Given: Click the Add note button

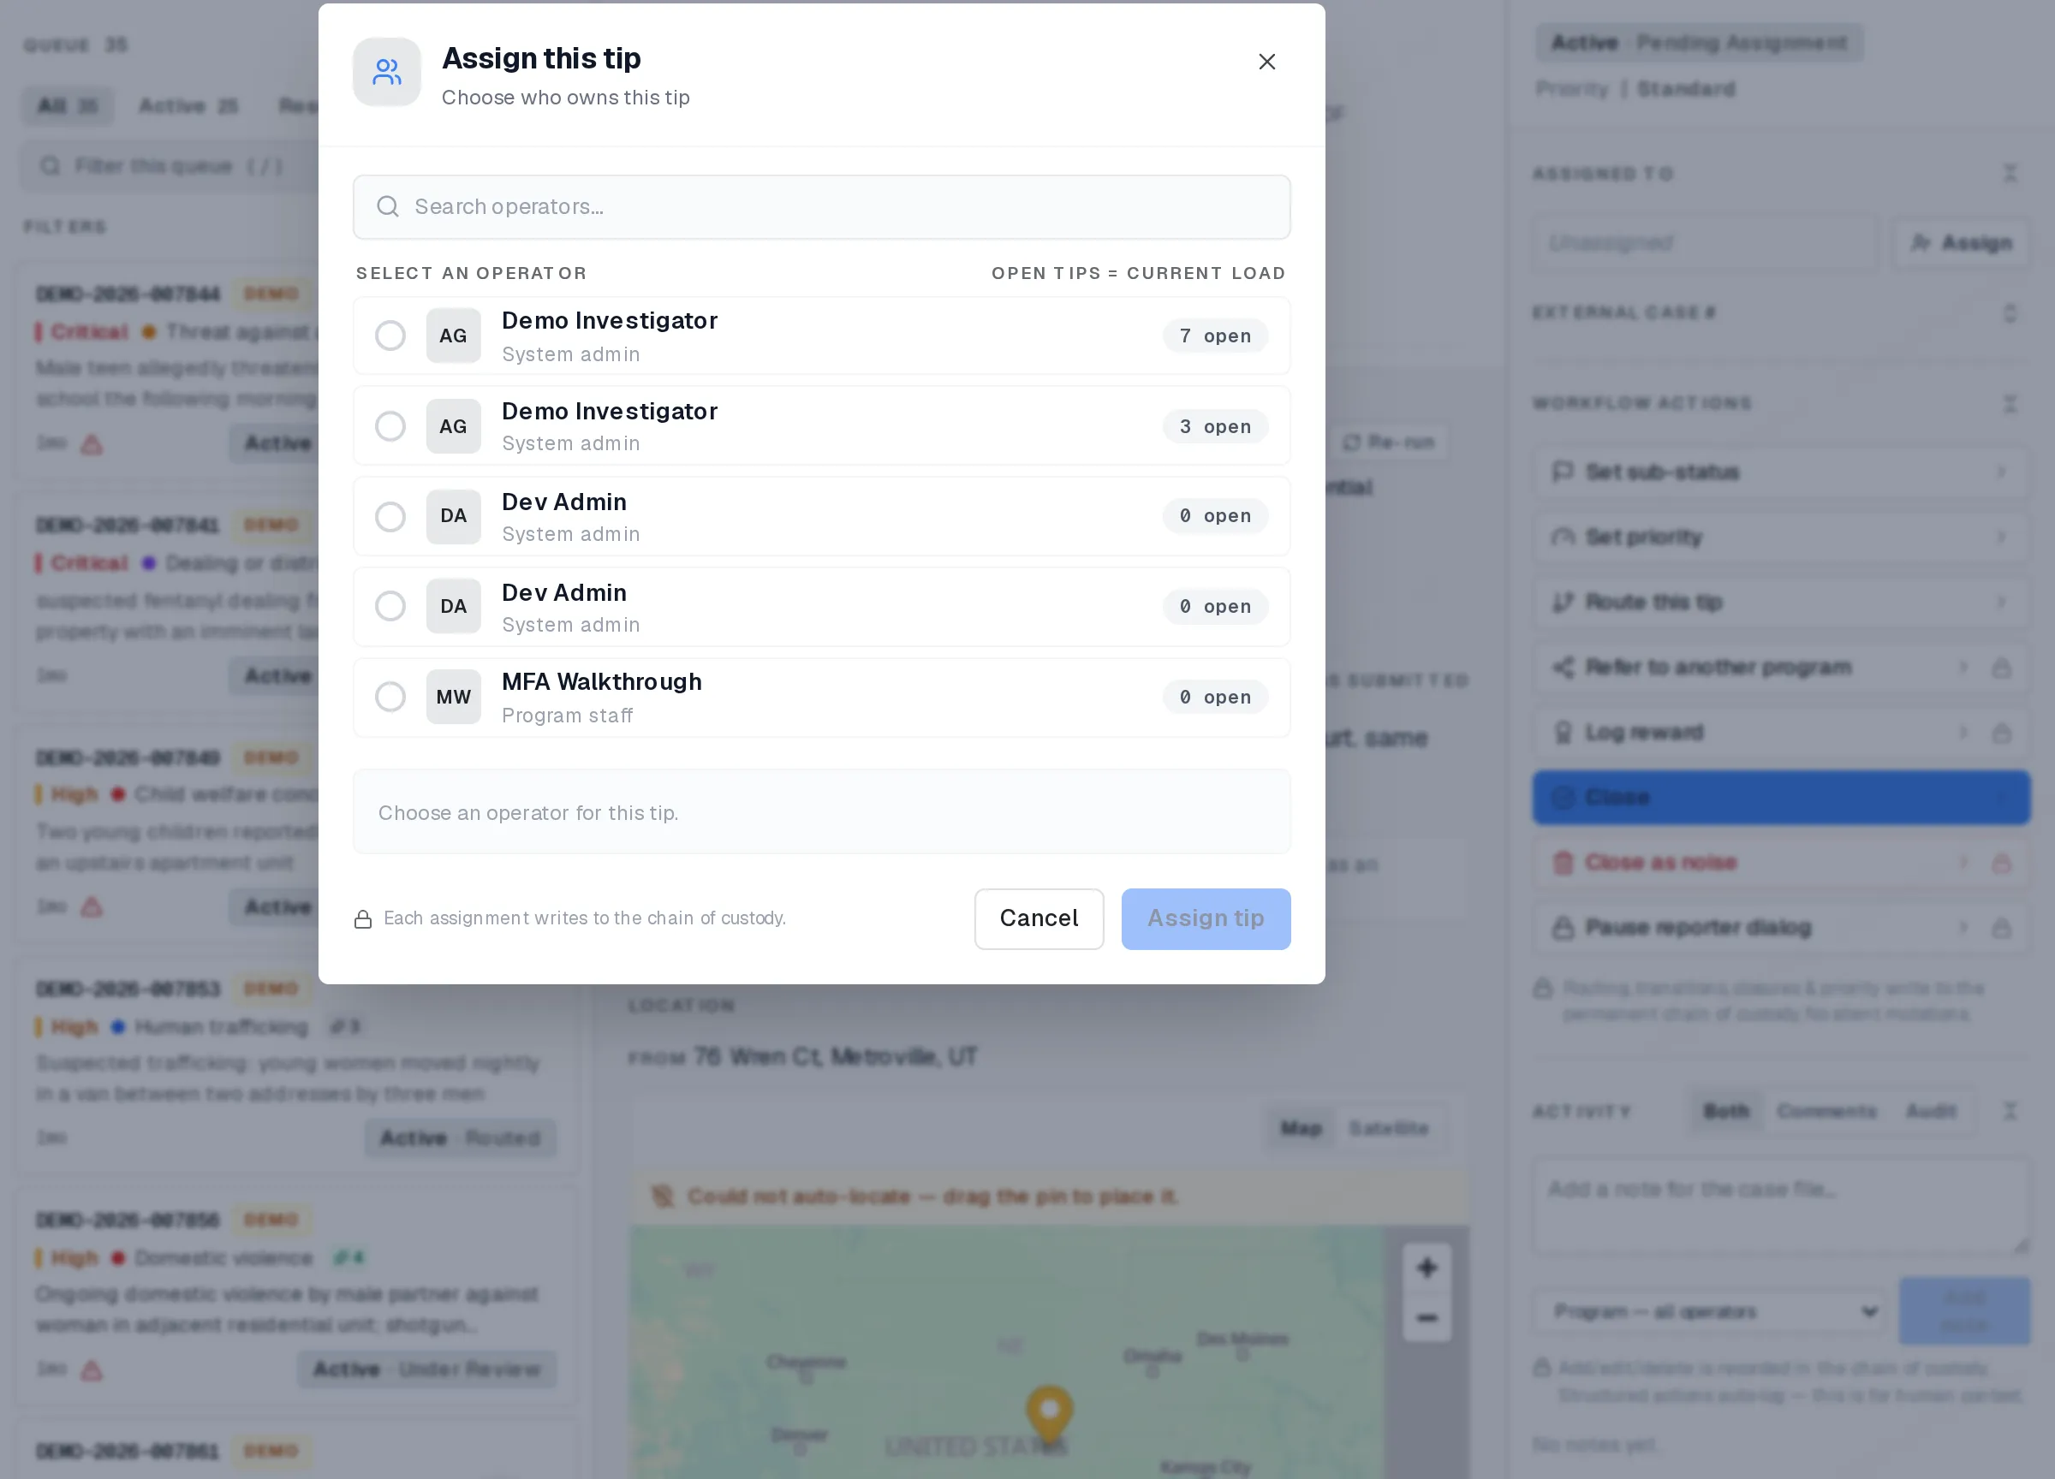Looking at the screenshot, I should tap(1964, 1311).
